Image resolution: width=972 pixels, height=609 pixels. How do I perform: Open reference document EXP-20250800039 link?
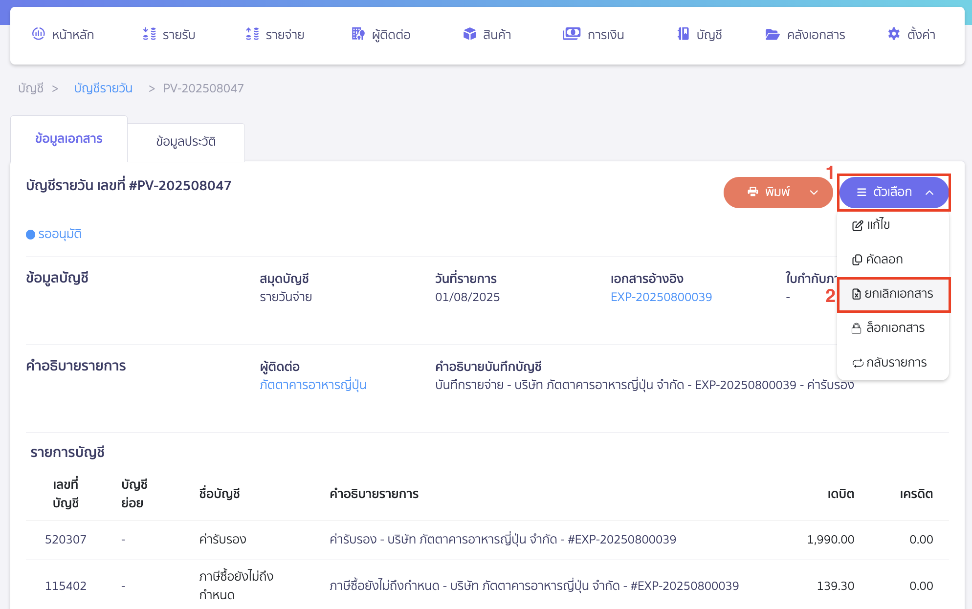[x=661, y=297]
